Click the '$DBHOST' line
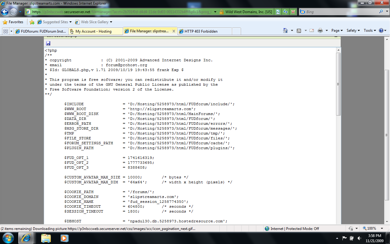390x244 pixels. [146, 221]
